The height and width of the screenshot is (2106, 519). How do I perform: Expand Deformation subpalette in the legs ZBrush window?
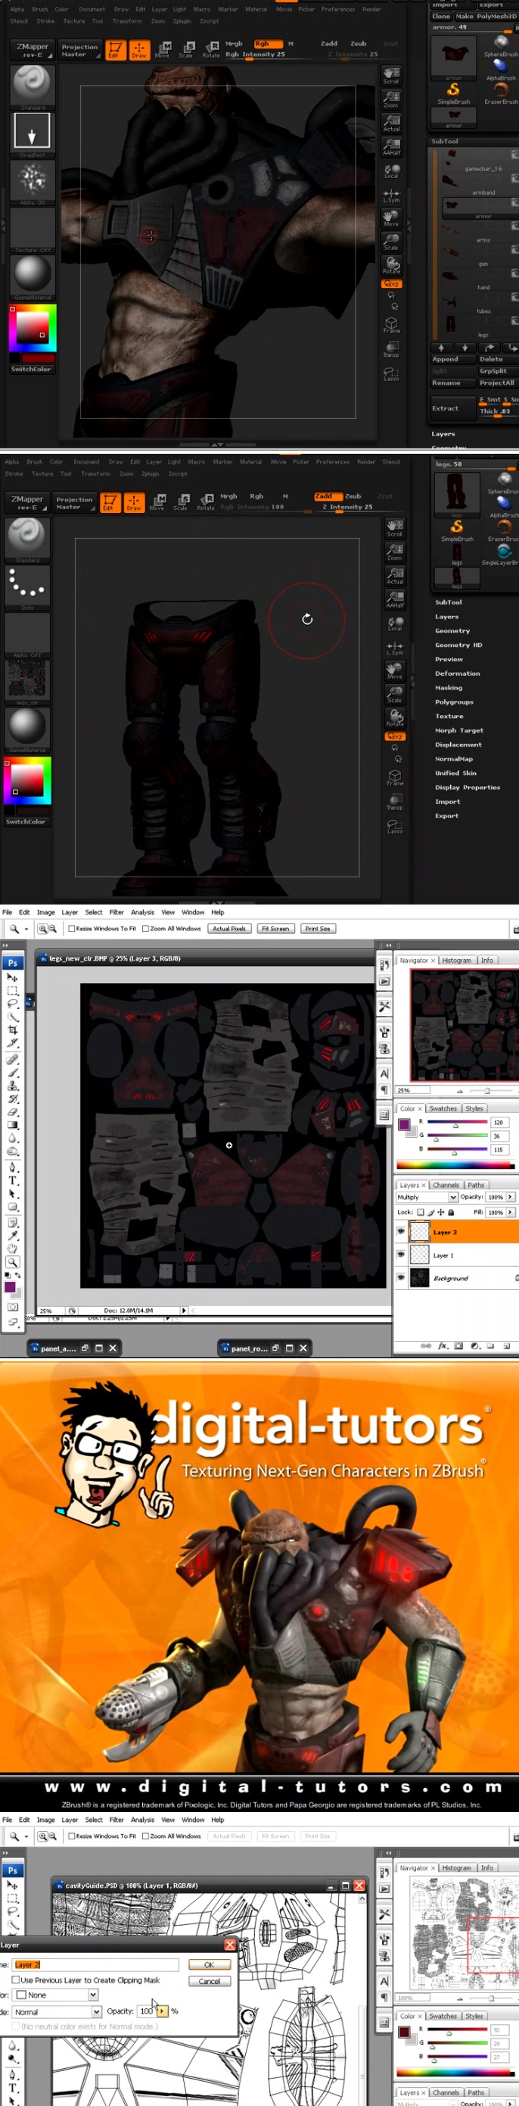tap(457, 673)
